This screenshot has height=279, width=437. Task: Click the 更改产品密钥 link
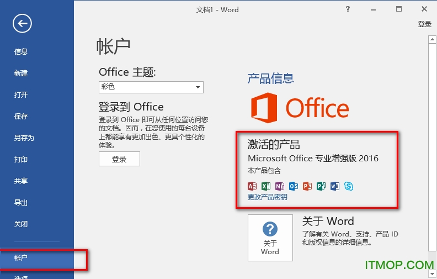pyautogui.click(x=268, y=197)
